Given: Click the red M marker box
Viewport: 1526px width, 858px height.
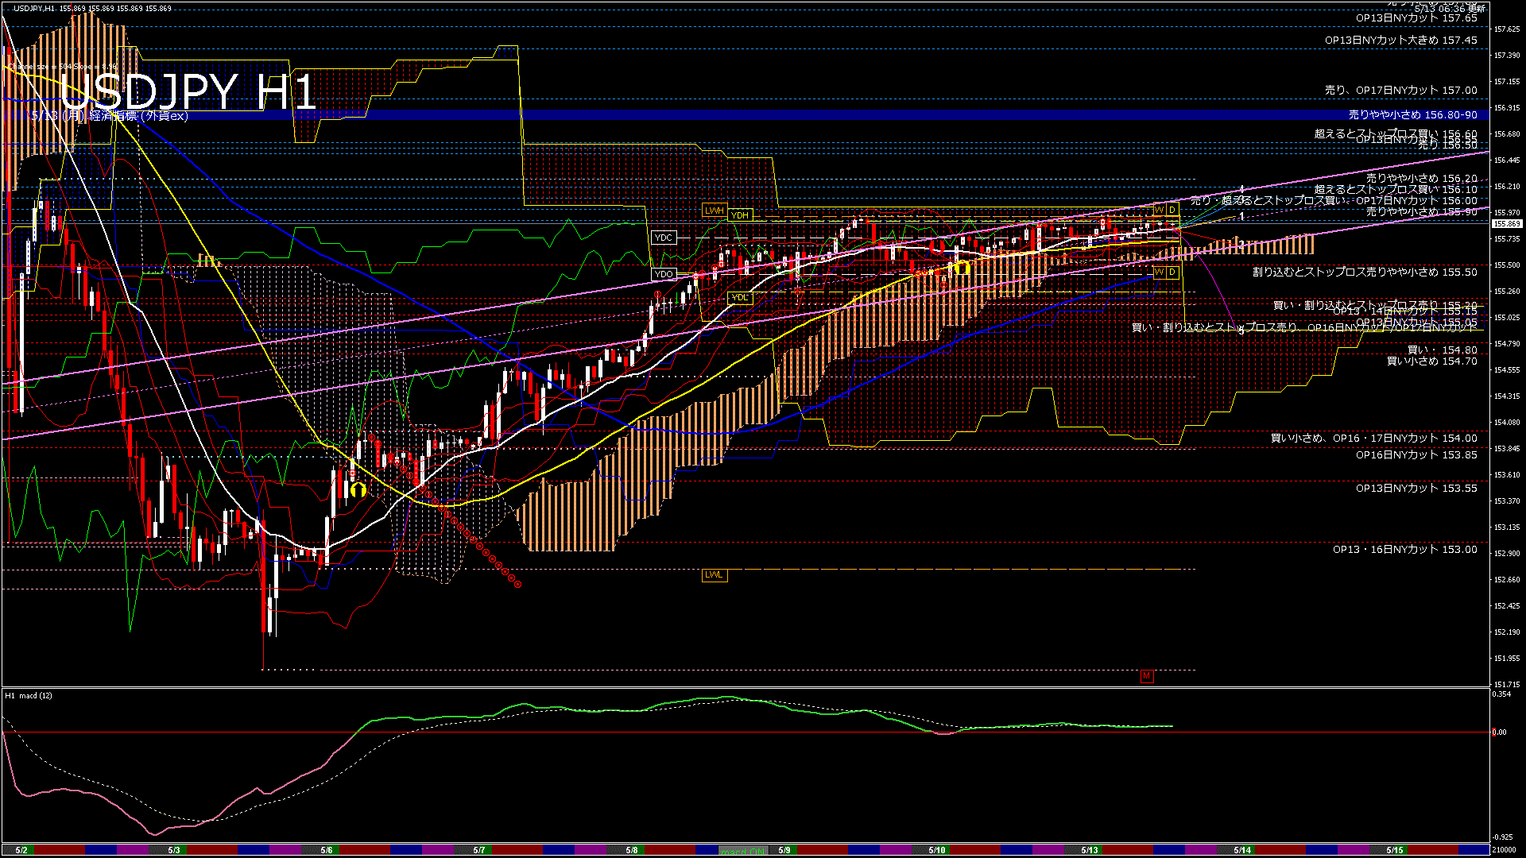Looking at the screenshot, I should coord(1146,676).
